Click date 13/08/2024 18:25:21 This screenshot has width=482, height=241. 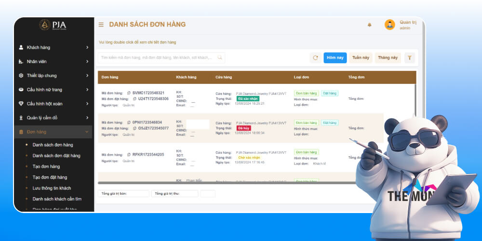click(x=250, y=104)
